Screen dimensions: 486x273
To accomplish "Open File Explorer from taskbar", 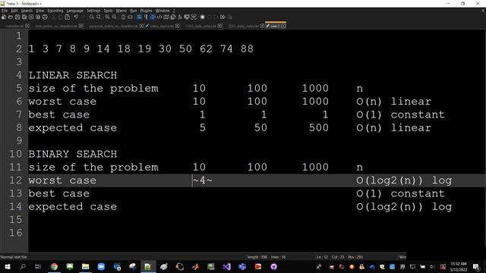I will pyautogui.click(x=86, y=266).
